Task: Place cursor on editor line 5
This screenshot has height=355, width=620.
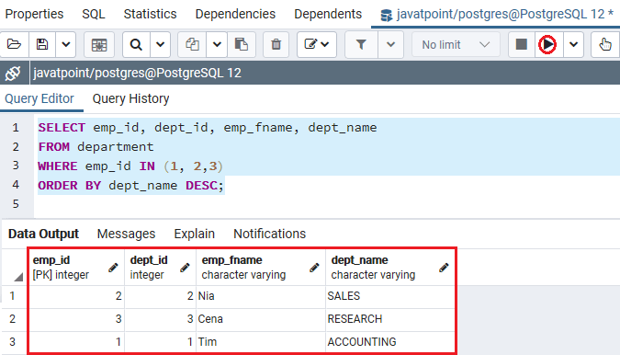Action: click(x=327, y=204)
